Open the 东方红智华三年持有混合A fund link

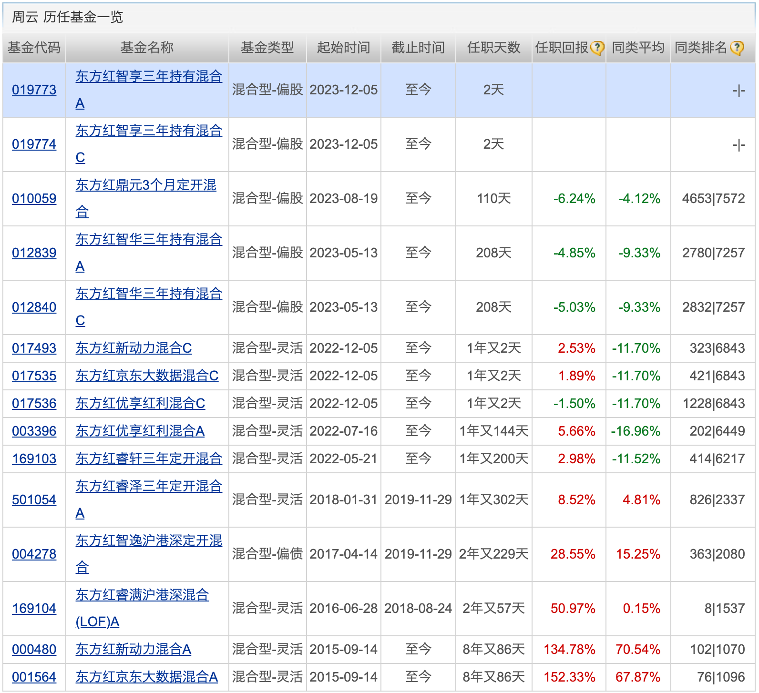[149, 253]
